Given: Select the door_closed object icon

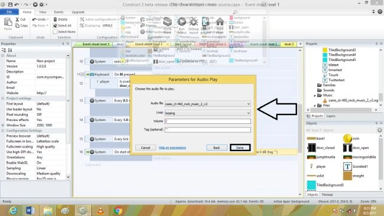Looking at the screenshot, I should point(311,148).
